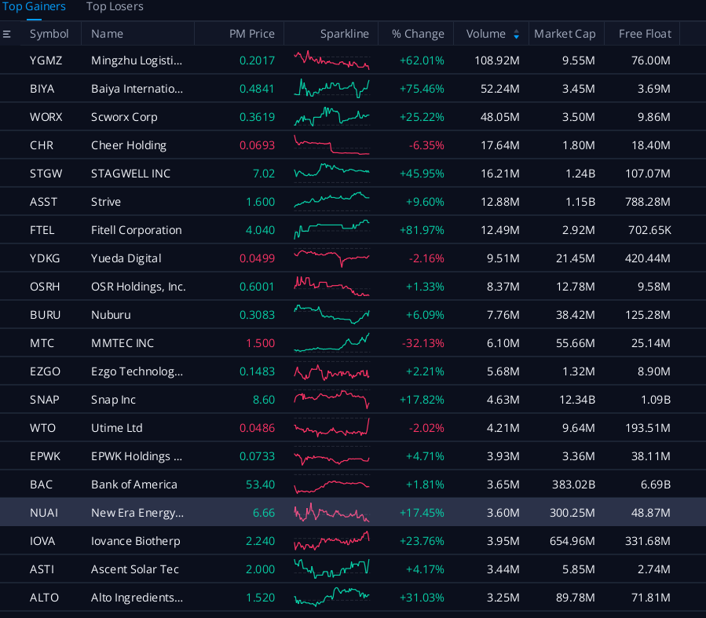Select the STGW ticker
This screenshot has height=618, width=706.
pos(46,174)
